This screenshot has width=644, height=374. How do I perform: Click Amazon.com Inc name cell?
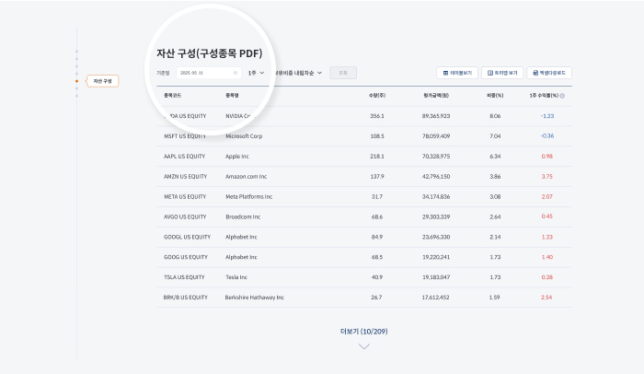[x=246, y=177]
